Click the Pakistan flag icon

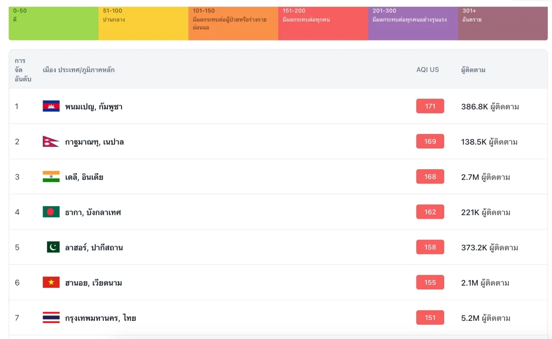(53, 247)
